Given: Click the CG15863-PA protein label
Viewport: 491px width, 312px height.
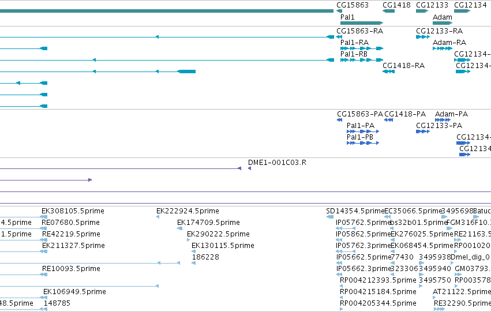Looking at the screenshot, I should point(360,114).
